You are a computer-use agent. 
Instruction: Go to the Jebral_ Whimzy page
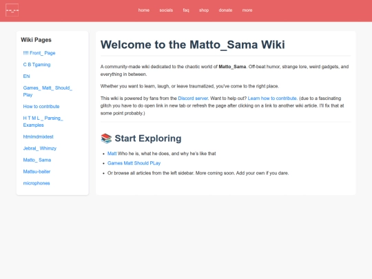point(40,148)
